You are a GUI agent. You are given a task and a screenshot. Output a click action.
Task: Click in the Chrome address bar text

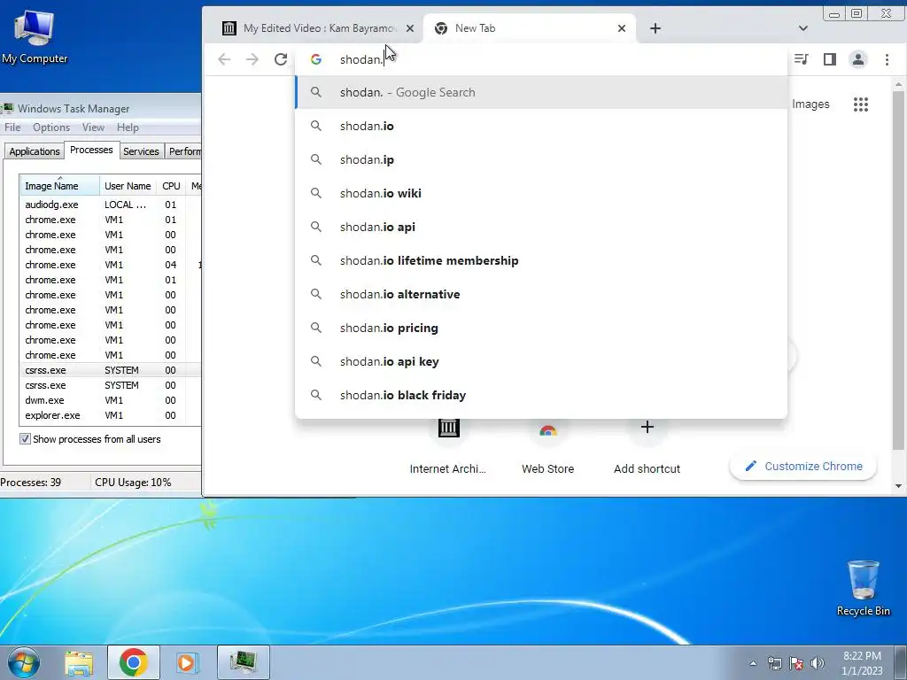click(361, 59)
